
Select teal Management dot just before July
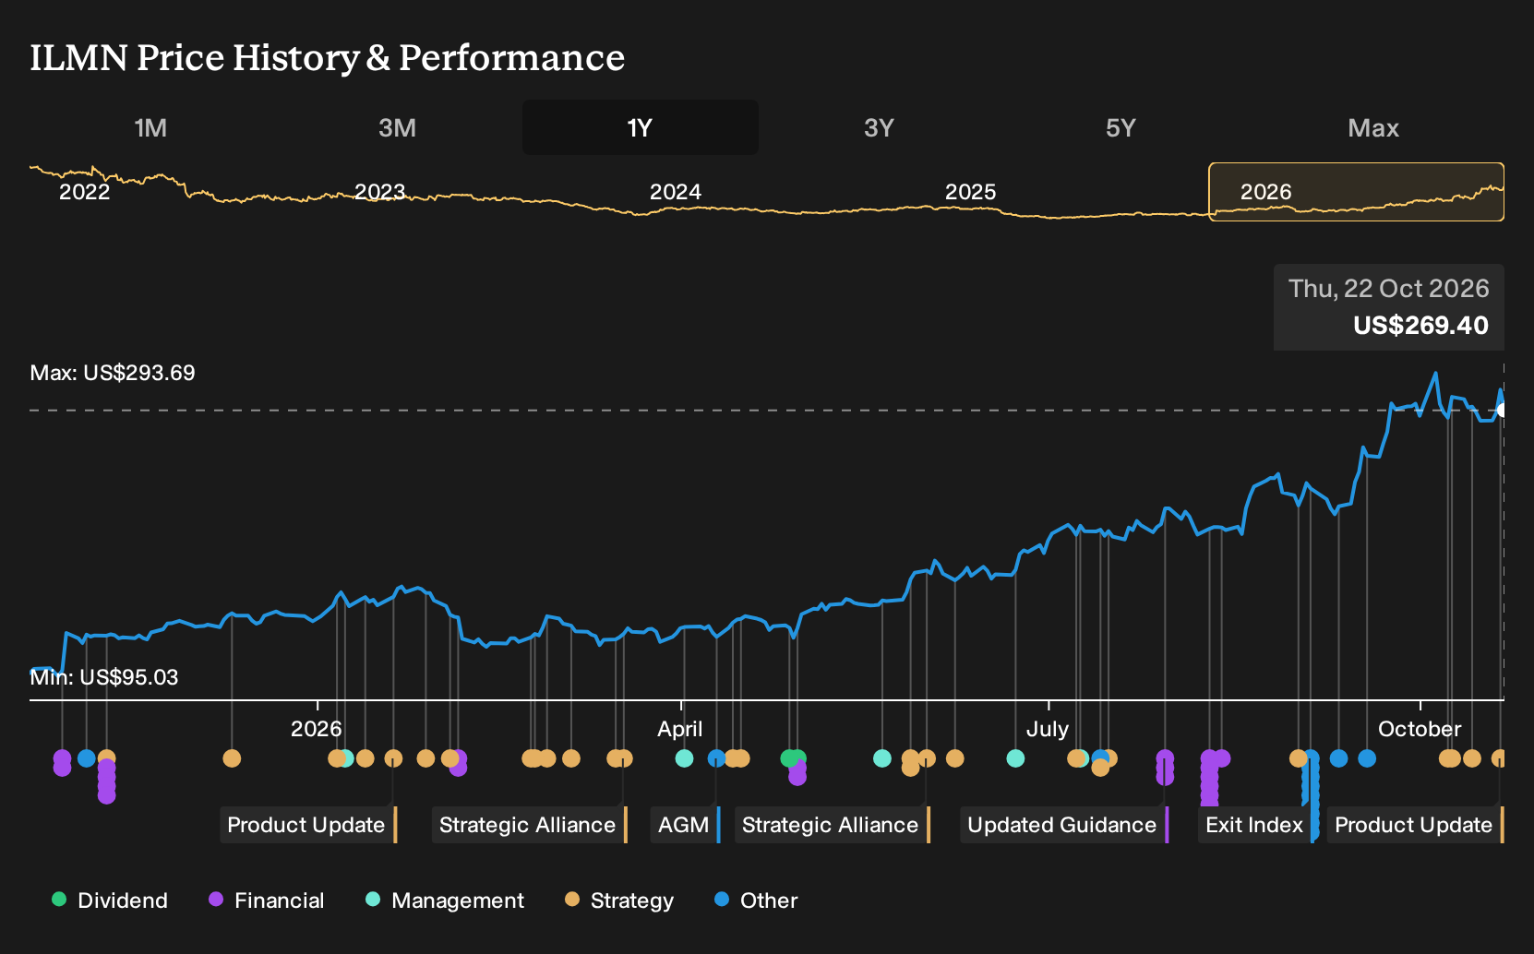click(x=1015, y=758)
